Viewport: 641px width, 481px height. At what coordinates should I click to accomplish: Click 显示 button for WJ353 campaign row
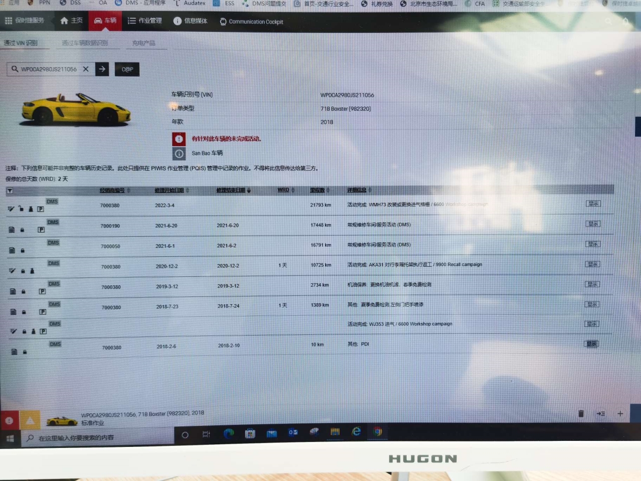(592, 324)
